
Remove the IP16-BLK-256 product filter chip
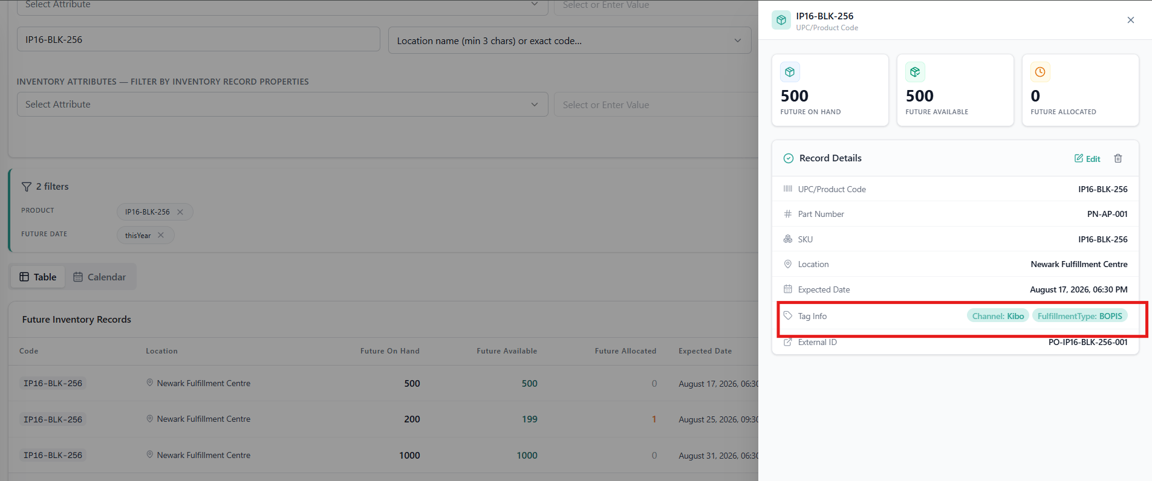[180, 212]
